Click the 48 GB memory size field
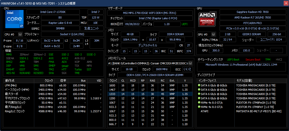 [130, 34]
